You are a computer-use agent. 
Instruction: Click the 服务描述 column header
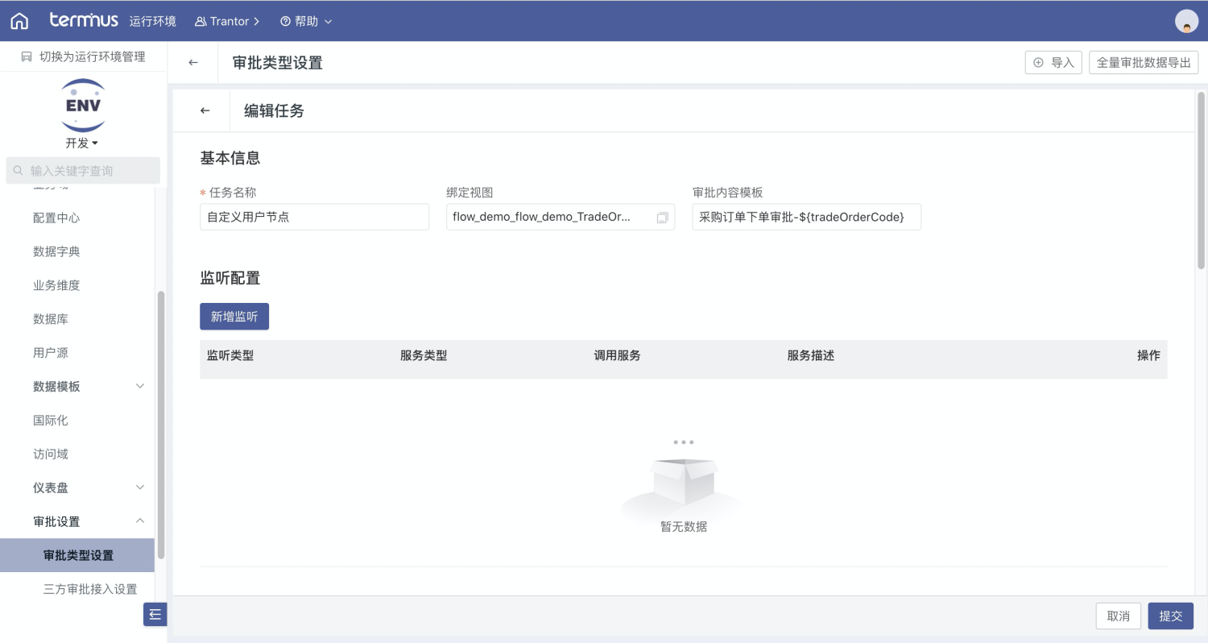(811, 355)
